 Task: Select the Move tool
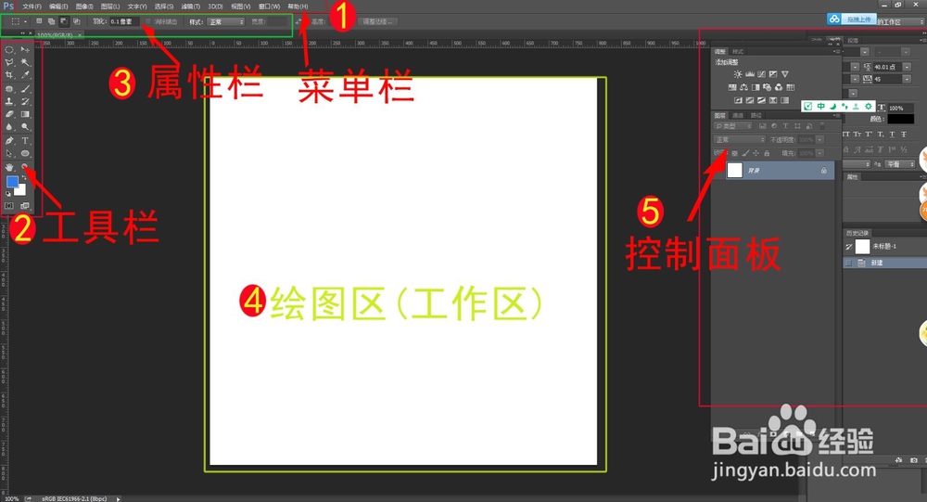tap(25, 50)
